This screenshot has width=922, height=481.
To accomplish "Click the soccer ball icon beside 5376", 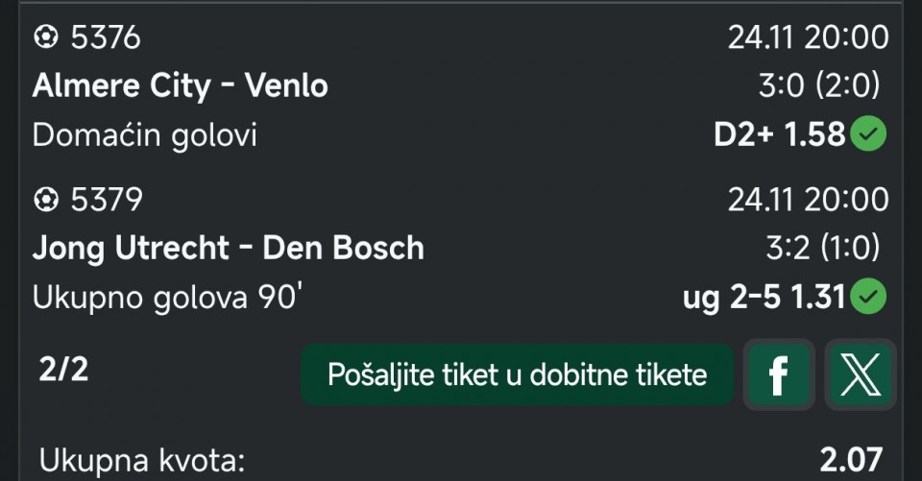I will [45, 37].
